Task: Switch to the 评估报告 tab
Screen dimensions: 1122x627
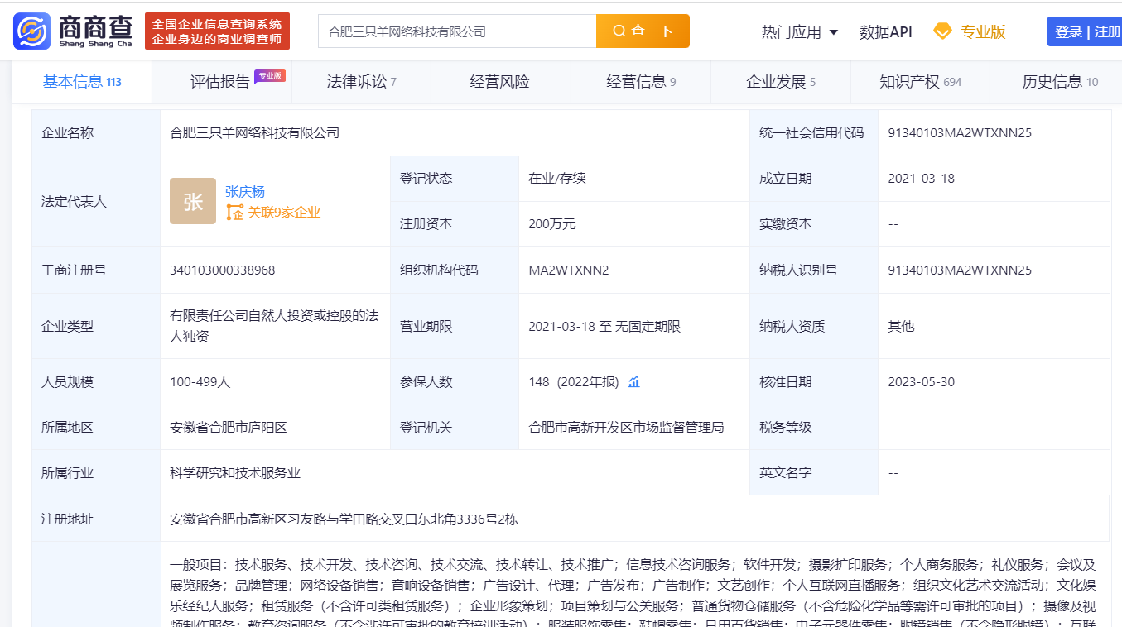Action: pyautogui.click(x=222, y=81)
